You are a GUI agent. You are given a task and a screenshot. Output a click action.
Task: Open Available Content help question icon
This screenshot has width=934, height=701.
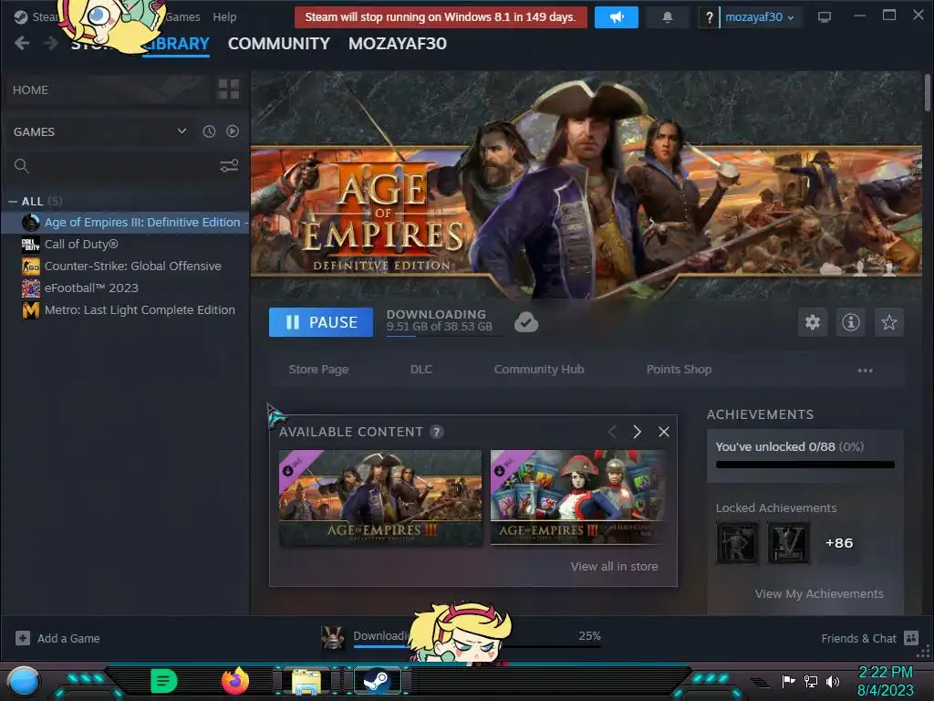[437, 432]
